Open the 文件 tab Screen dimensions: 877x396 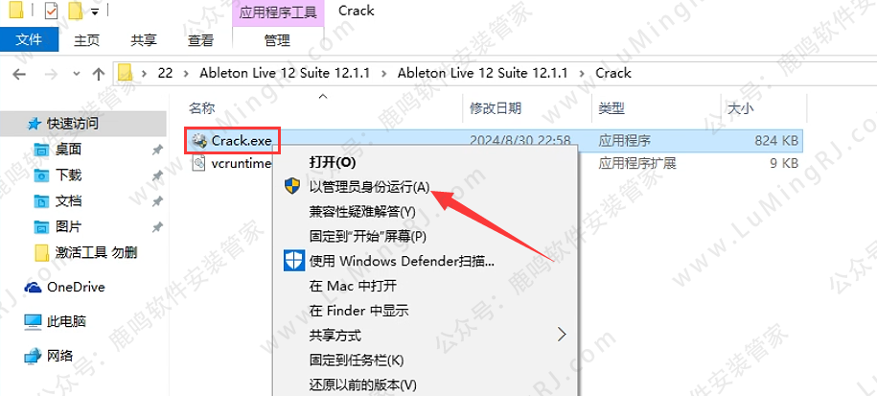(29, 39)
